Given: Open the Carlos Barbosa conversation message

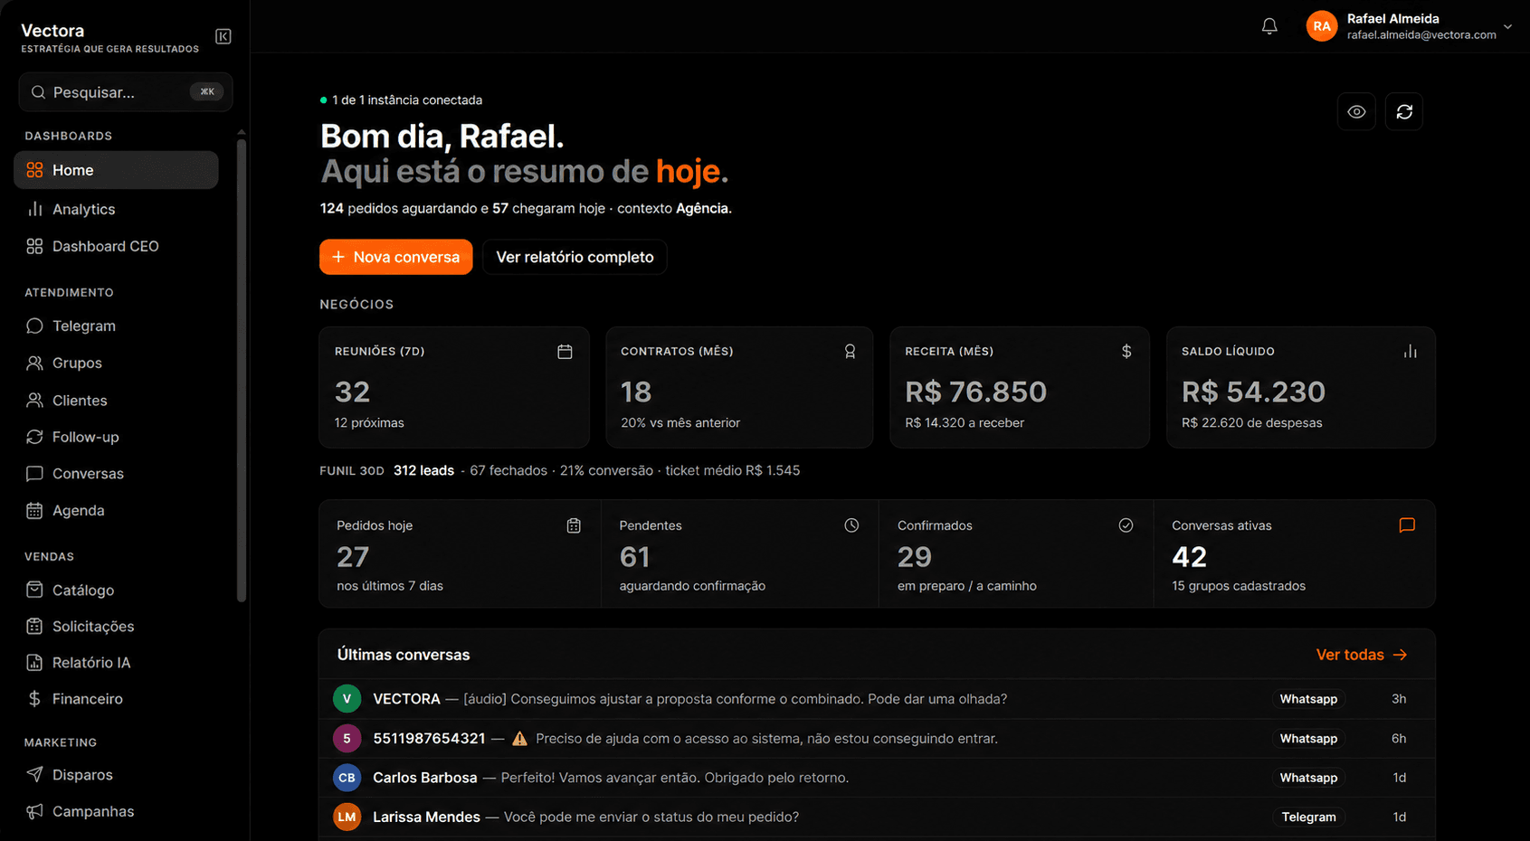Looking at the screenshot, I should [x=674, y=778].
